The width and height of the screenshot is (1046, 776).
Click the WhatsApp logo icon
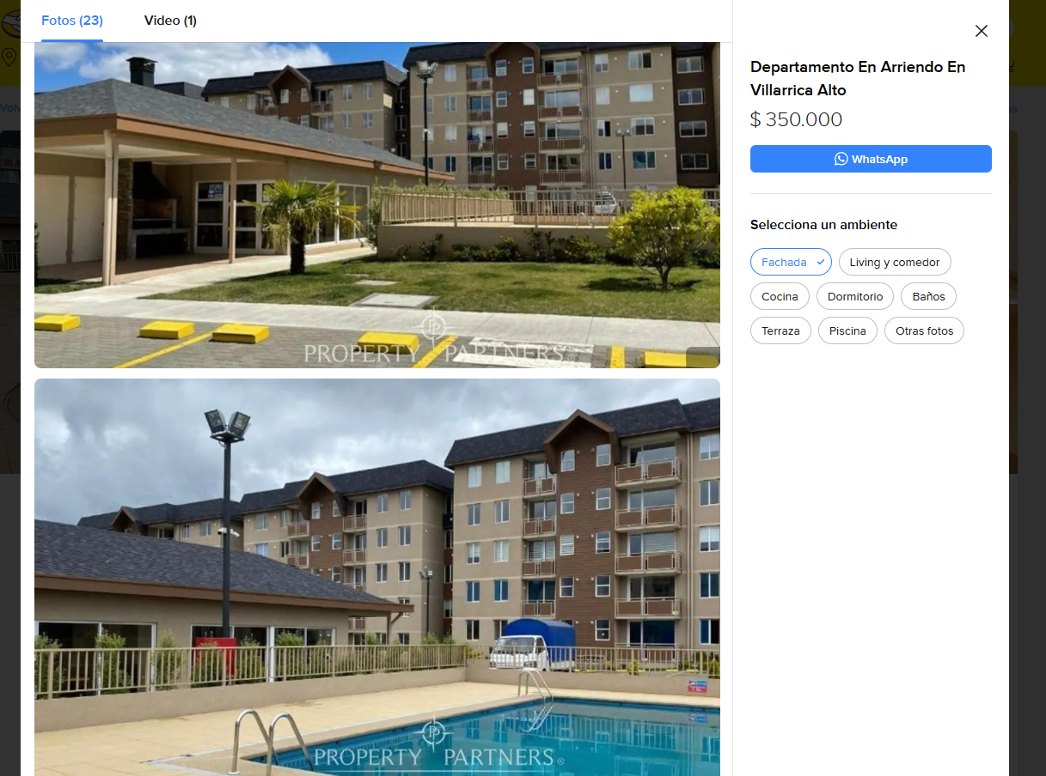tap(841, 159)
